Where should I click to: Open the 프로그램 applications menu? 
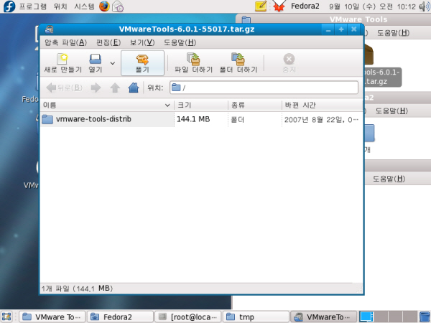[33, 6]
